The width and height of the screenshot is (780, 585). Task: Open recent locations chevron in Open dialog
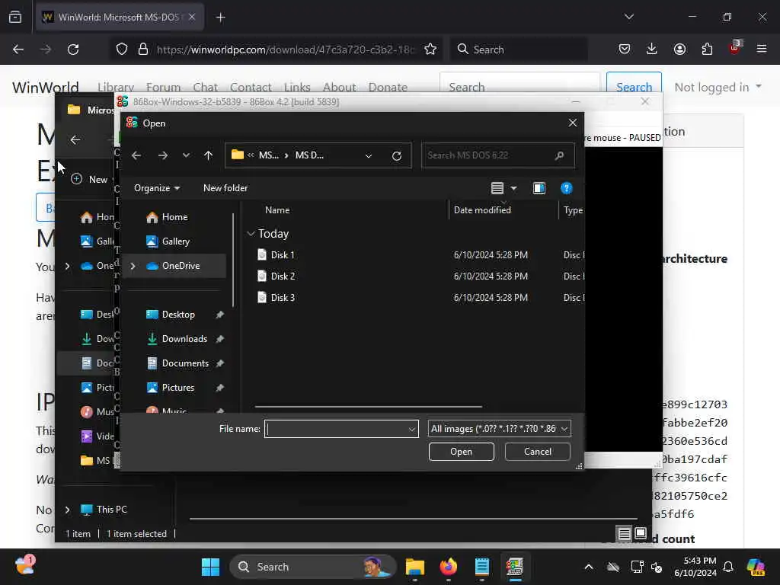click(186, 155)
